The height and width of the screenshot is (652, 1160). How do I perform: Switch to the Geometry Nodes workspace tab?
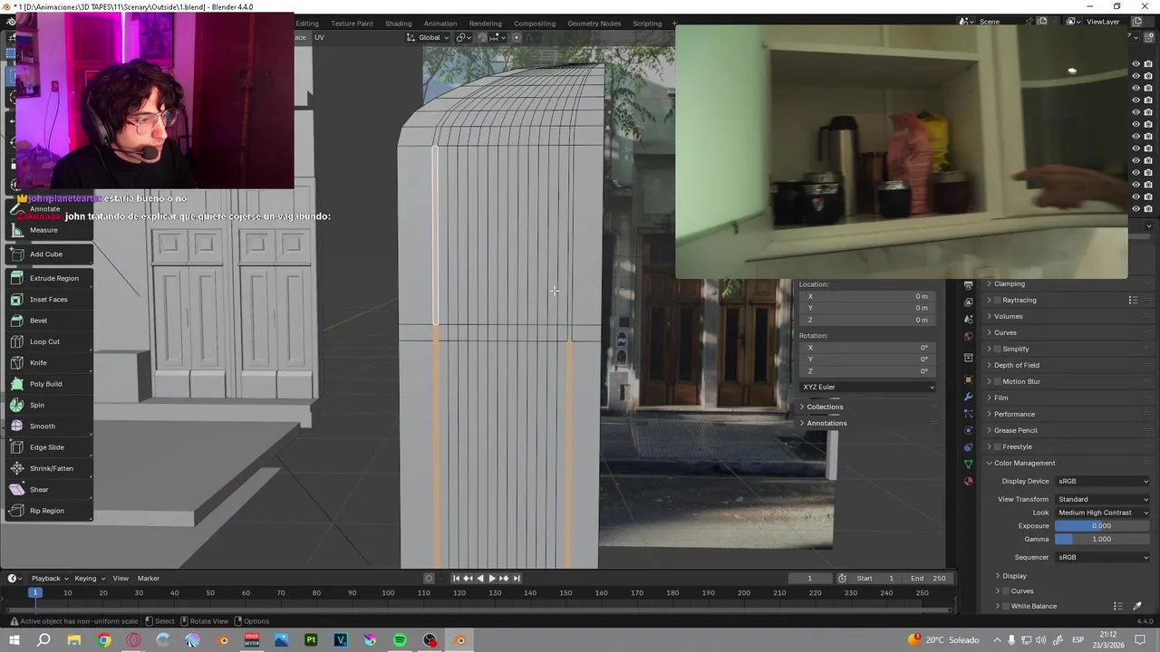click(x=594, y=23)
